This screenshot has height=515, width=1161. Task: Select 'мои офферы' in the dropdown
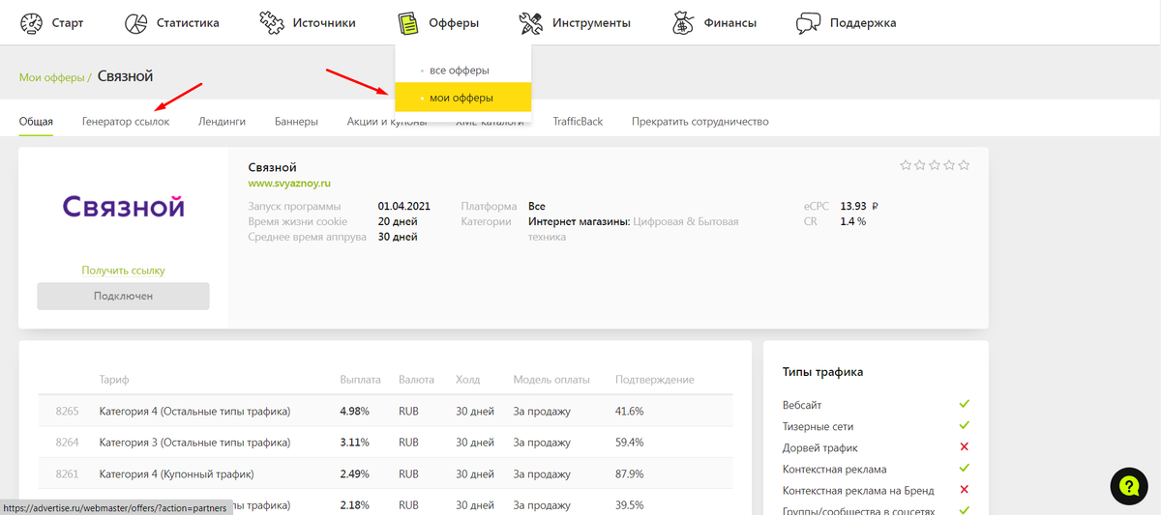click(462, 98)
